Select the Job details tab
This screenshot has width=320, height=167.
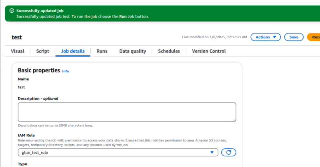73,51
